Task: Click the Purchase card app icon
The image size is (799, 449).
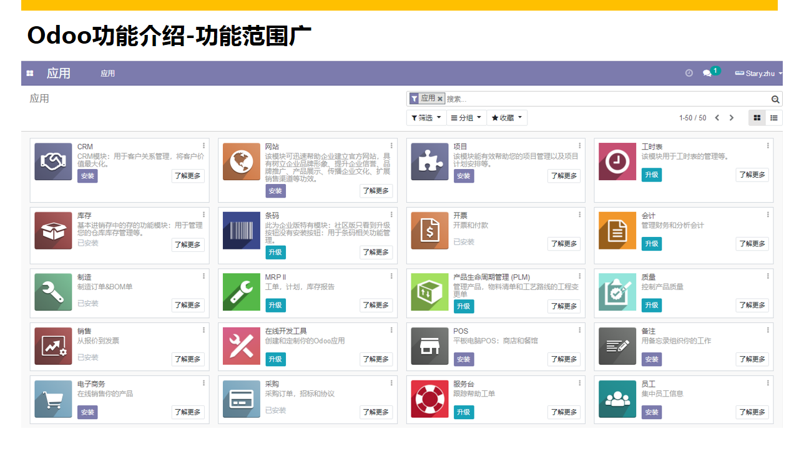Action: pos(242,399)
